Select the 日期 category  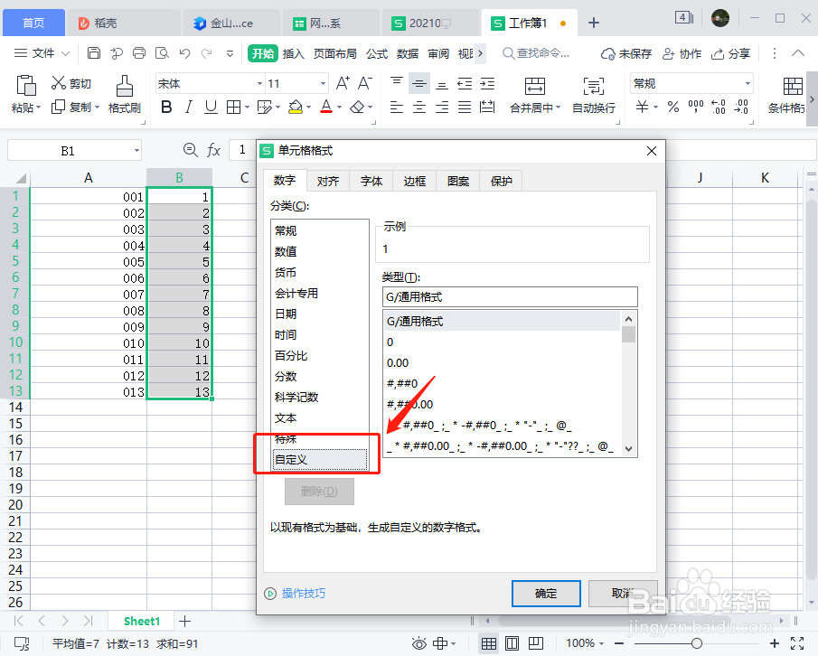point(320,314)
